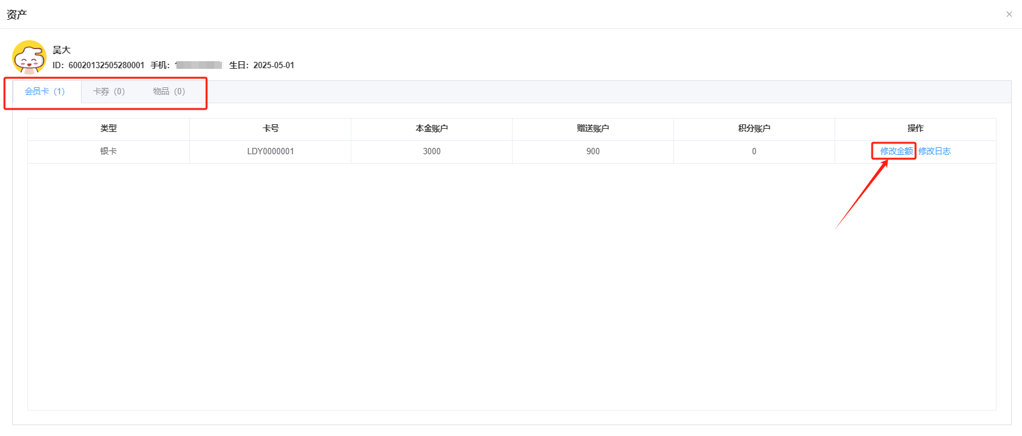Click the 类型 column header
The image size is (1022, 436).
pos(108,129)
